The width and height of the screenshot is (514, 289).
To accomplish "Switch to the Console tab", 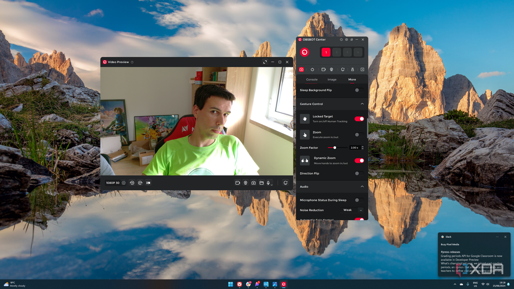I will click(312, 80).
